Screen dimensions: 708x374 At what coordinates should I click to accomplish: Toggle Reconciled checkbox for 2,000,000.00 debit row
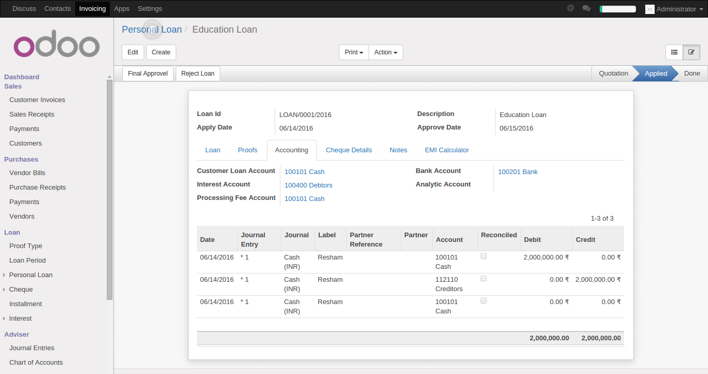(484, 256)
